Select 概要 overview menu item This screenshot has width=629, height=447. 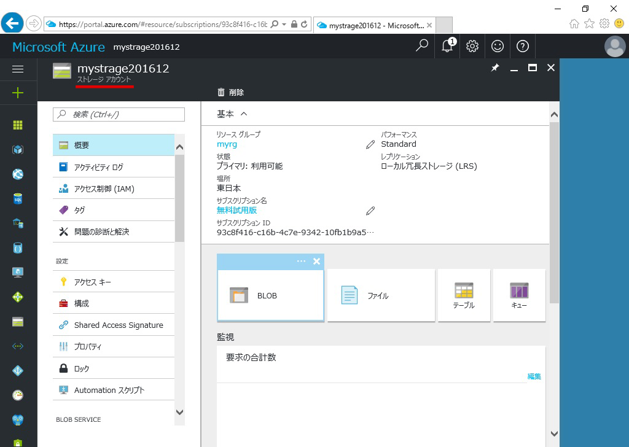click(x=114, y=145)
